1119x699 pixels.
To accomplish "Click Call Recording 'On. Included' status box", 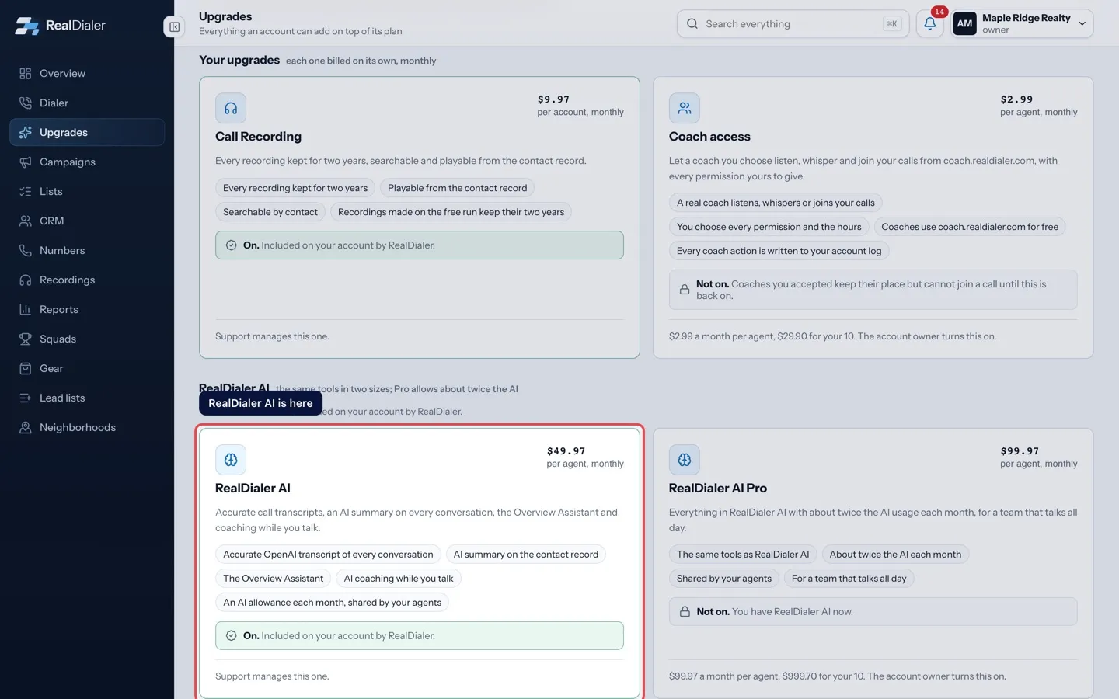I will [420, 245].
